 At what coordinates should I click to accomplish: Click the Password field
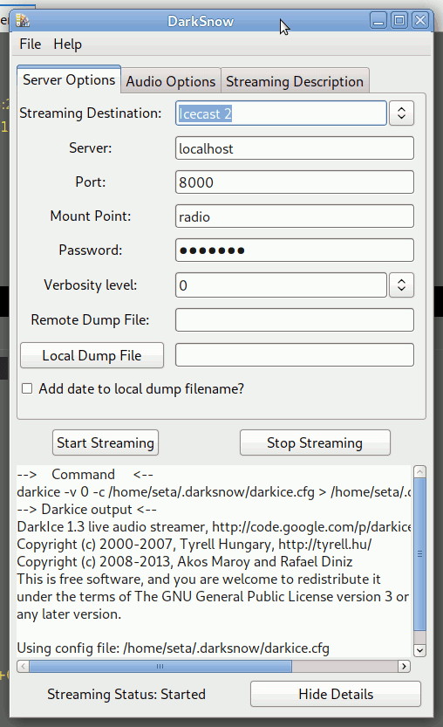[x=294, y=250]
